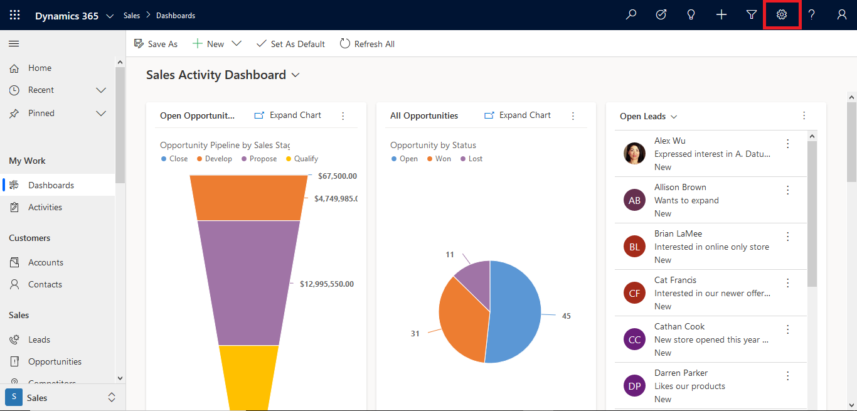Open the global search magnifying glass
The image size is (857, 411).
[631, 14]
